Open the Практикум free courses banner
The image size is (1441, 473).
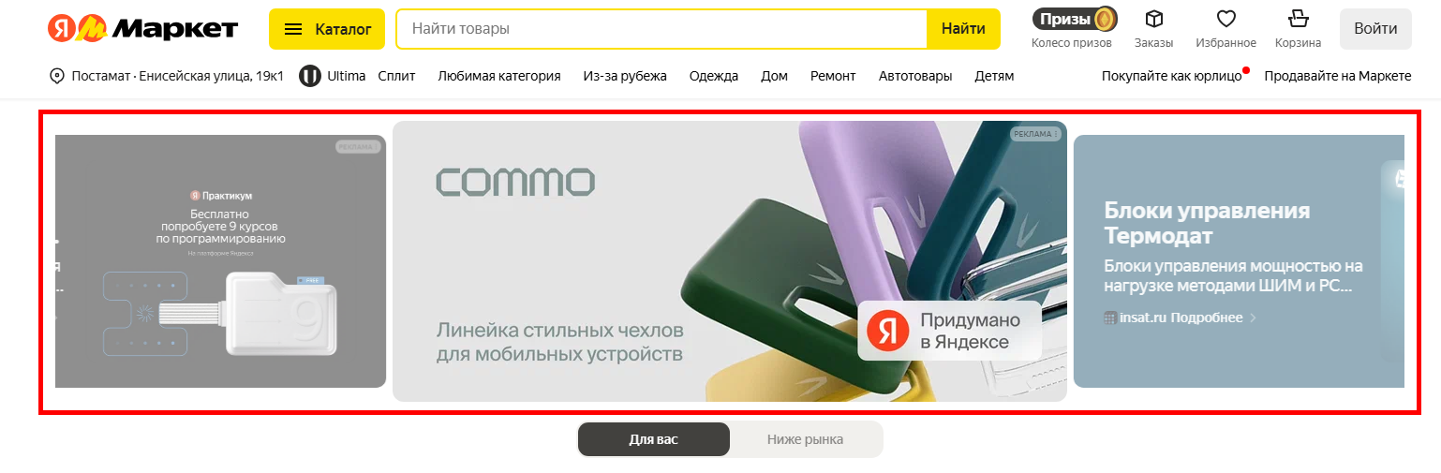tap(220, 260)
